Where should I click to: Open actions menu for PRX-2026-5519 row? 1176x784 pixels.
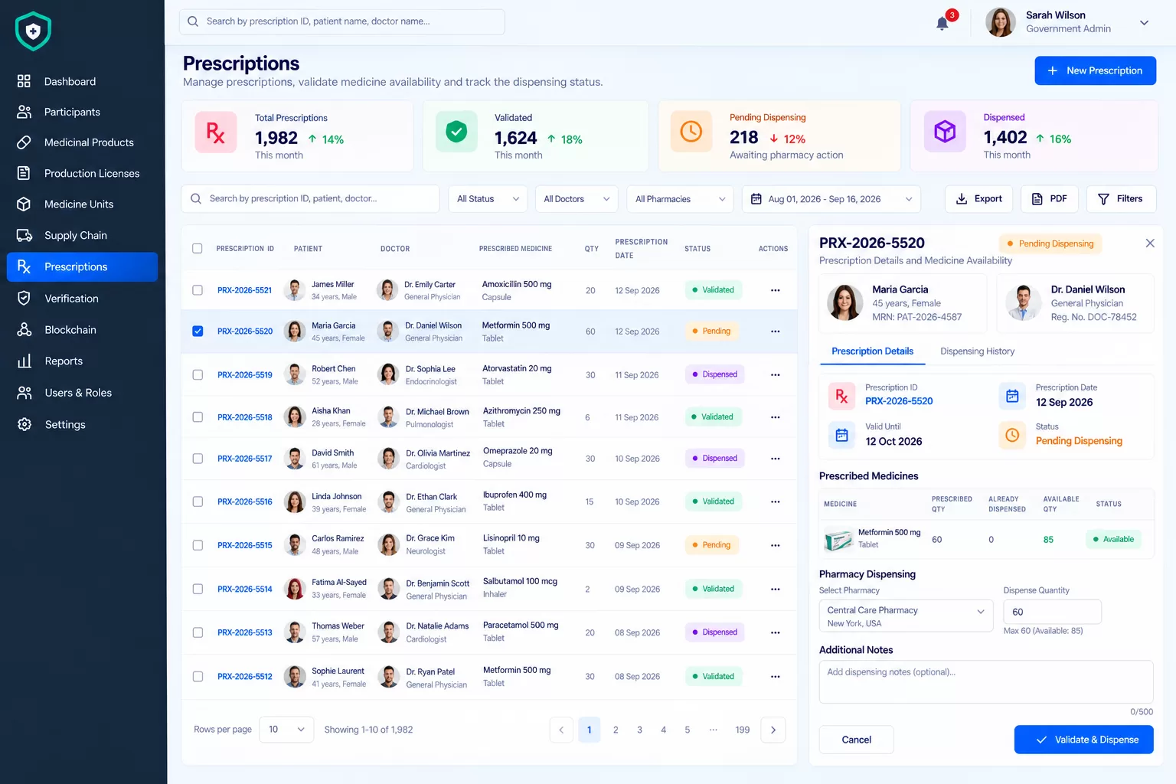pos(775,375)
